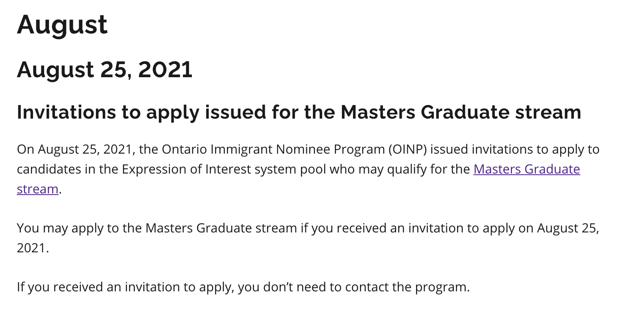The width and height of the screenshot is (637, 320).
Task: Click the word "Masters" in the bold subheading
Action: [377, 112]
